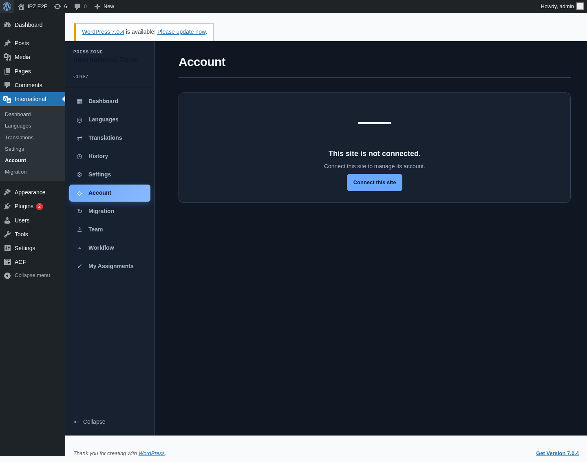This screenshot has height=462, width=587.
Task: Open the comments bubble icon in admin bar
Action: tap(77, 7)
